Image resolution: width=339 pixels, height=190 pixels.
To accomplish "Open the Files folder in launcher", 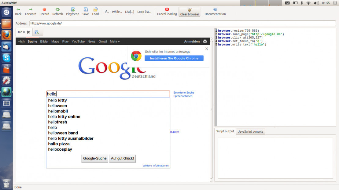I will [x=6, y=24].
